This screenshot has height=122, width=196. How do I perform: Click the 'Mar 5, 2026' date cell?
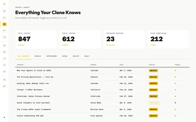pyautogui.click(x=126, y=109)
